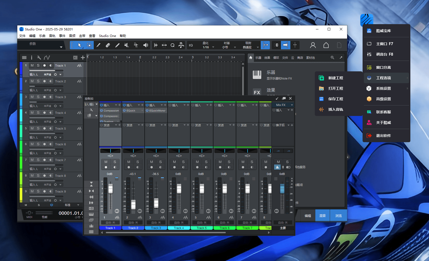429x261 pixels.
Task: Open the browser search magnifier
Action: (332, 57)
